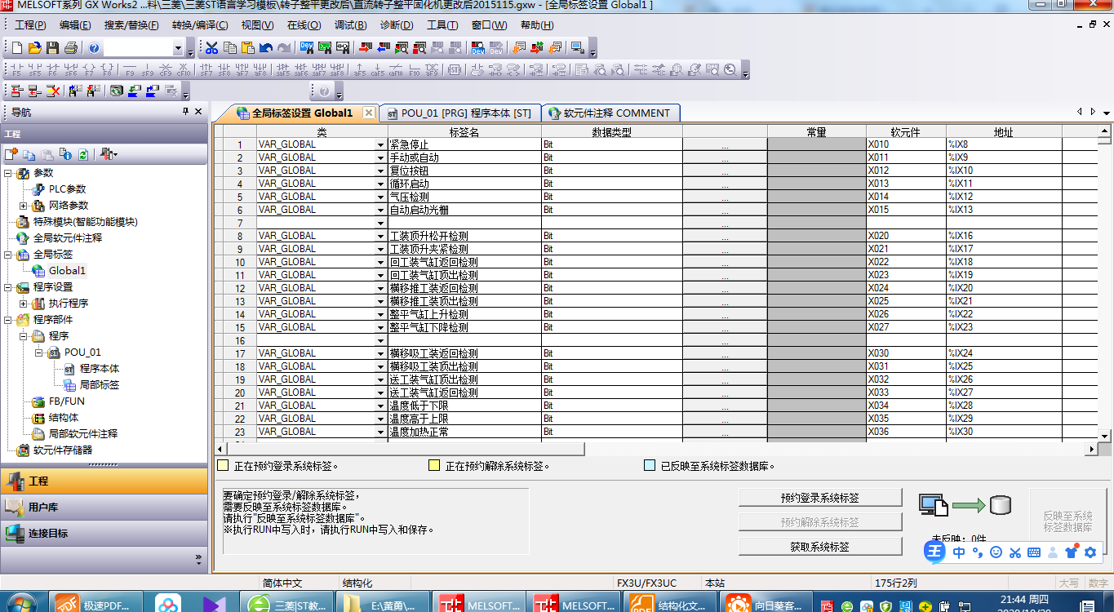Open the 转换/编译 menu

(200, 25)
